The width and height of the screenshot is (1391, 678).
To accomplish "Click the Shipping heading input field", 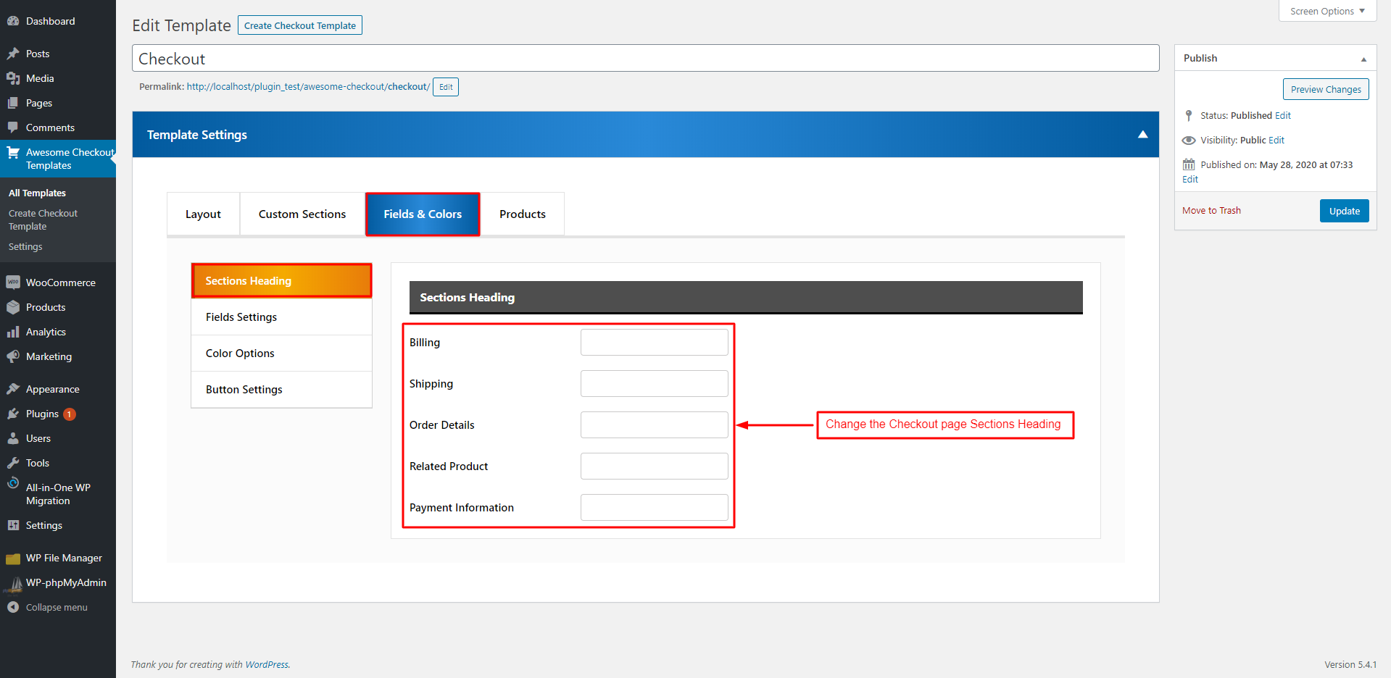I will (x=654, y=384).
